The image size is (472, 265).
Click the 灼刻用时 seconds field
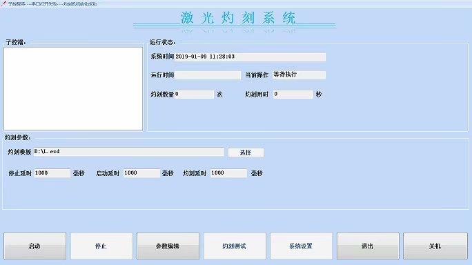(293, 95)
